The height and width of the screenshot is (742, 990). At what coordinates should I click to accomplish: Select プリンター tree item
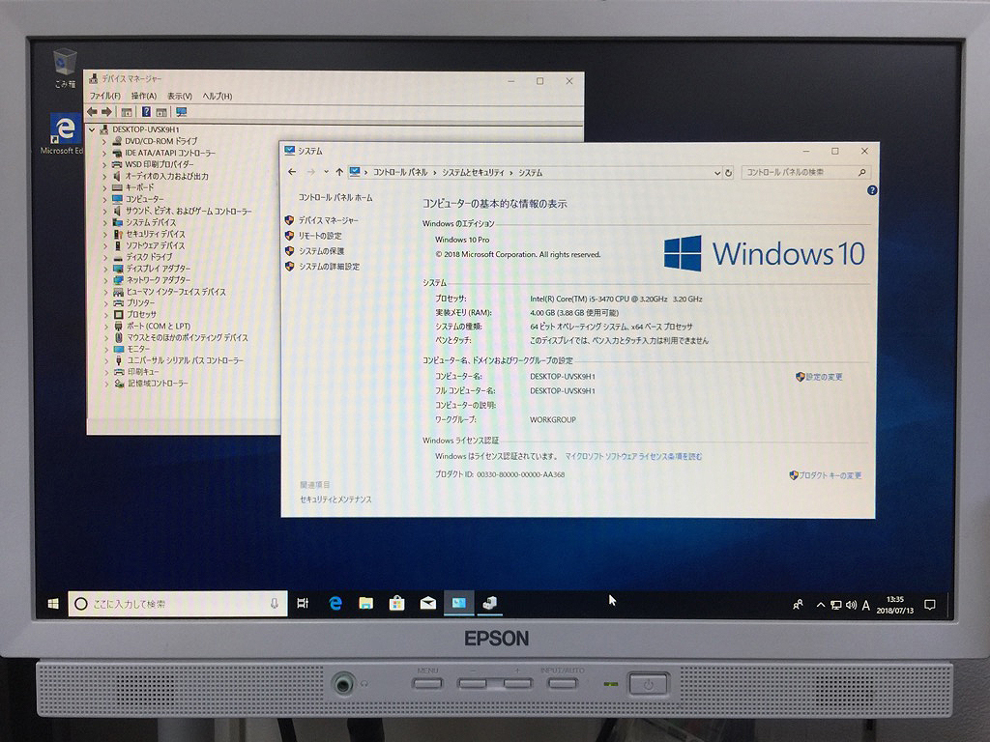pos(140,302)
